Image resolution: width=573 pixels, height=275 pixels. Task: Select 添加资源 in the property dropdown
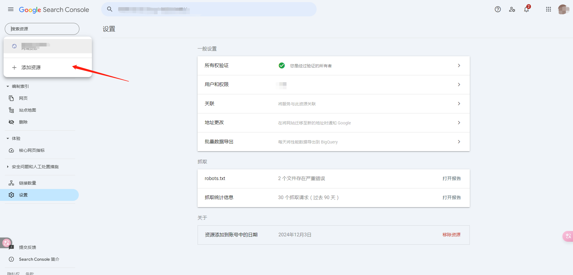click(31, 68)
